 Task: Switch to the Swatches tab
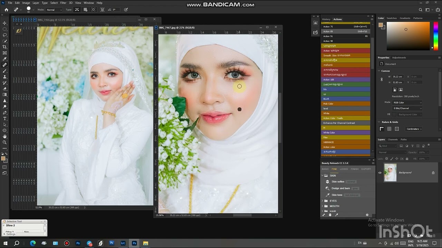(392, 18)
